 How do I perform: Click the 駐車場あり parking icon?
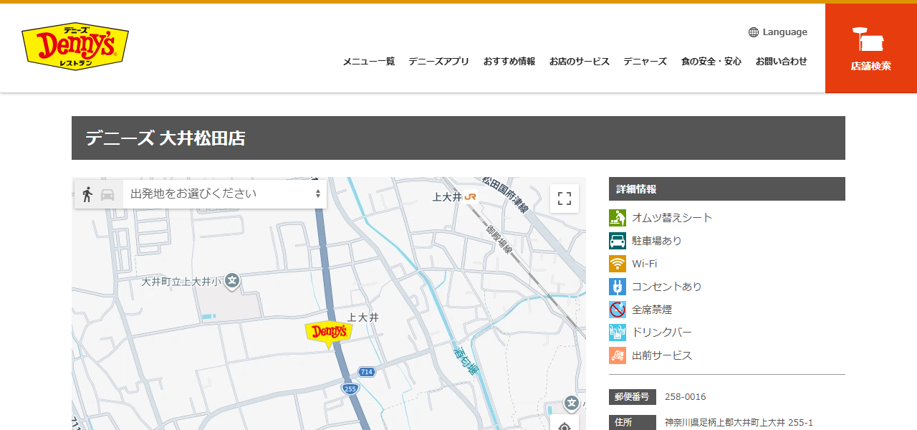click(618, 241)
